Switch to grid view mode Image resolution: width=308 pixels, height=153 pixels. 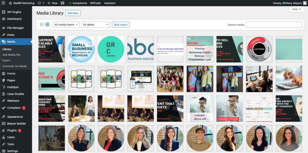48,25
